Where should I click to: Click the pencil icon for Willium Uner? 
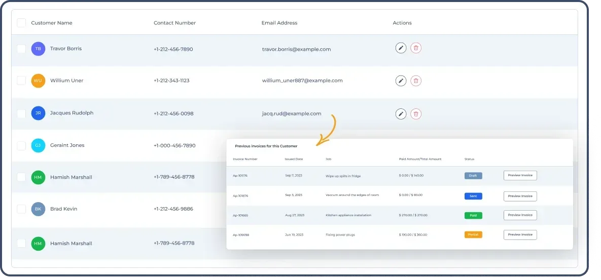[x=401, y=81]
